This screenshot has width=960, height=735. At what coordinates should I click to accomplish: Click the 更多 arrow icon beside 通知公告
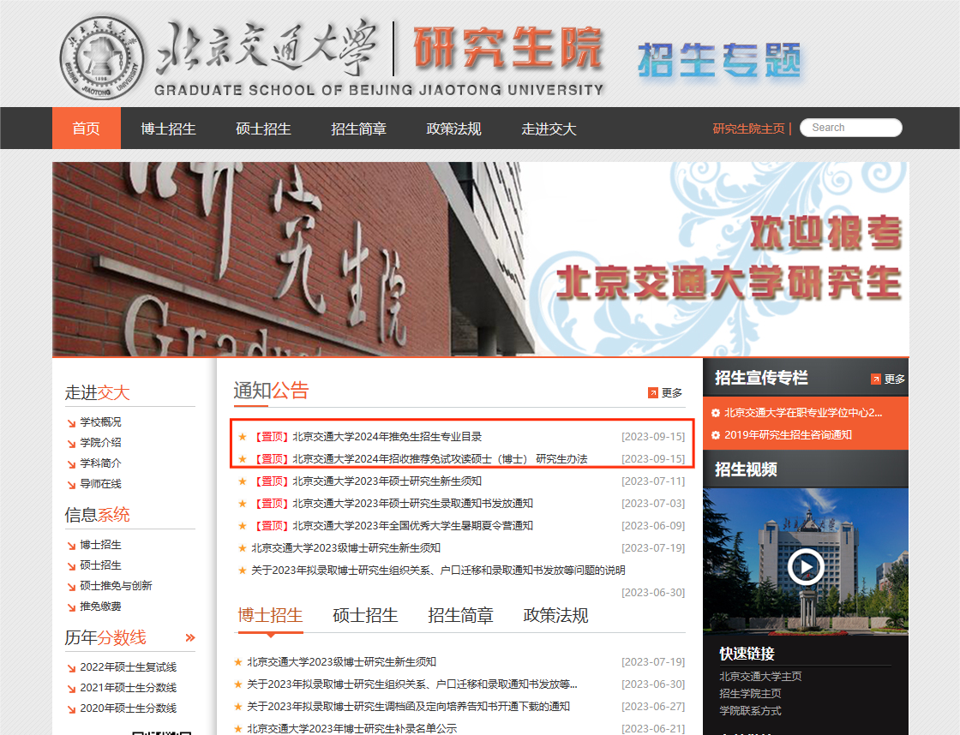[652, 393]
